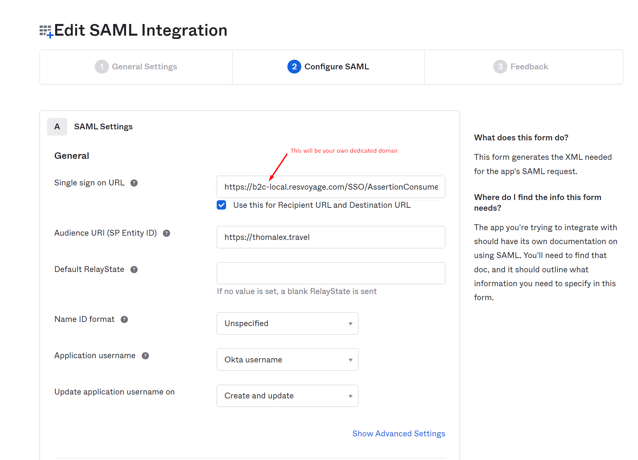Expand the Application username dropdown
This screenshot has height=460, width=638.
click(x=287, y=360)
